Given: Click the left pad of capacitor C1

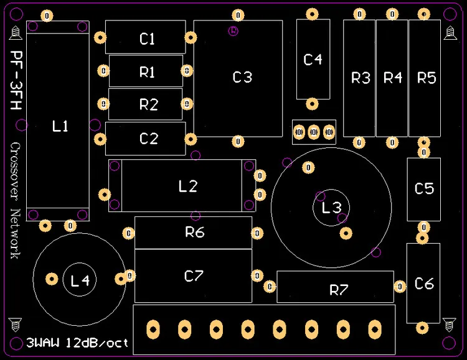Looking at the screenshot, I should 100,37.
